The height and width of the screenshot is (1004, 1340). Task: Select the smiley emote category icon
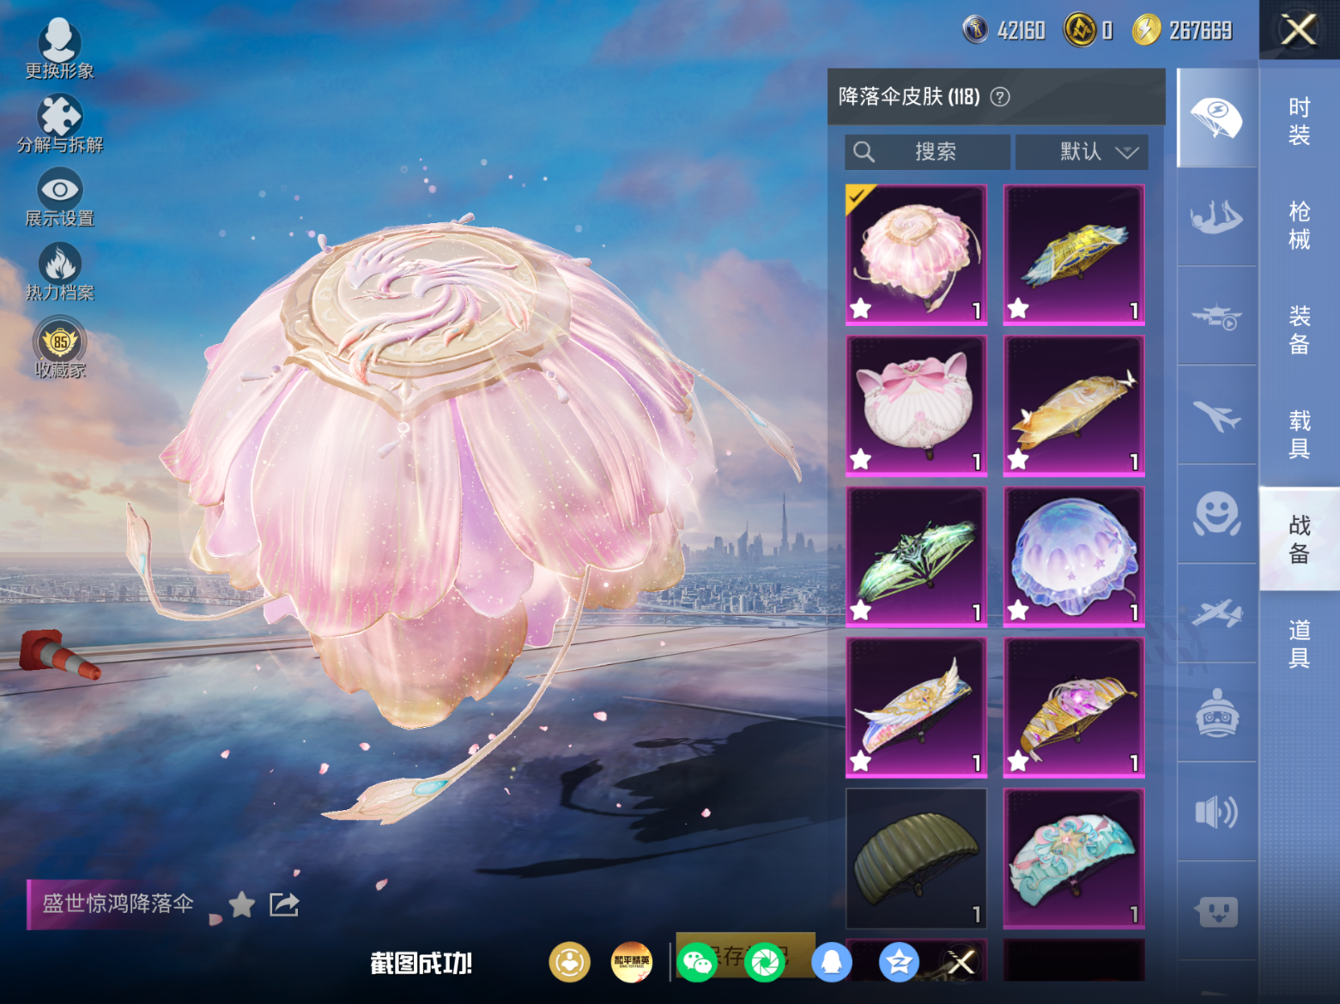[1217, 515]
